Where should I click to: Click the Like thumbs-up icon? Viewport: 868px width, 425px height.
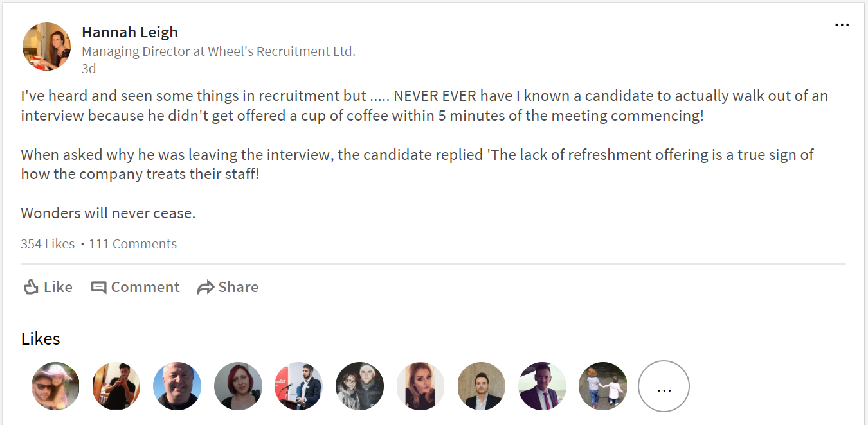[x=31, y=287]
